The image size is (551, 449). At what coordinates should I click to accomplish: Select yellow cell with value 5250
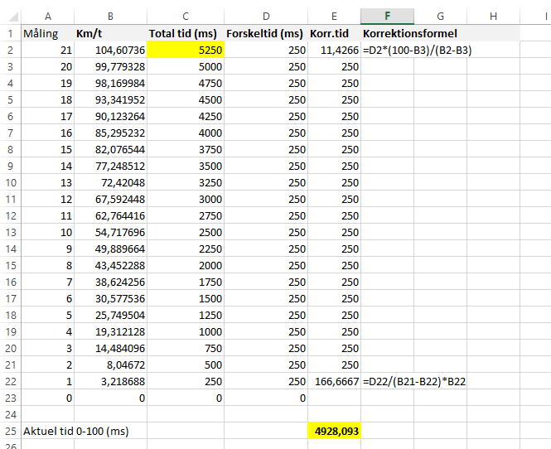tap(186, 50)
